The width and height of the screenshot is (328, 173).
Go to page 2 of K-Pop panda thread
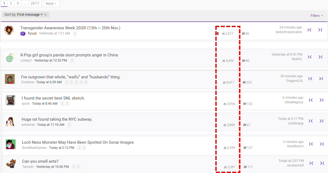pyautogui.click(x=72, y=60)
